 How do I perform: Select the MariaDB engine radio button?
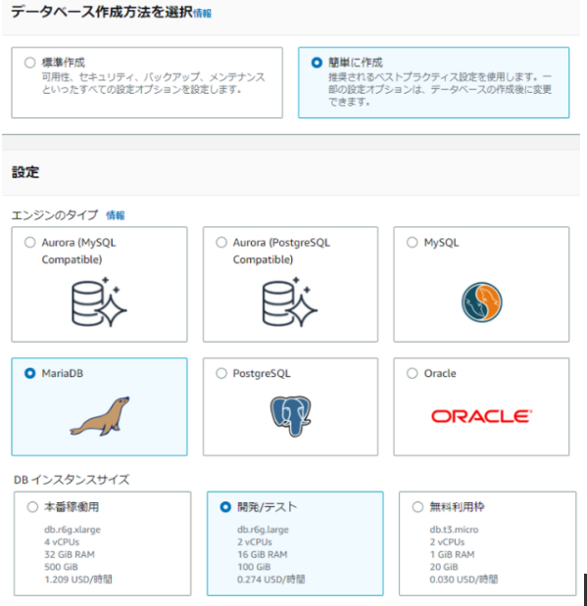click(29, 373)
